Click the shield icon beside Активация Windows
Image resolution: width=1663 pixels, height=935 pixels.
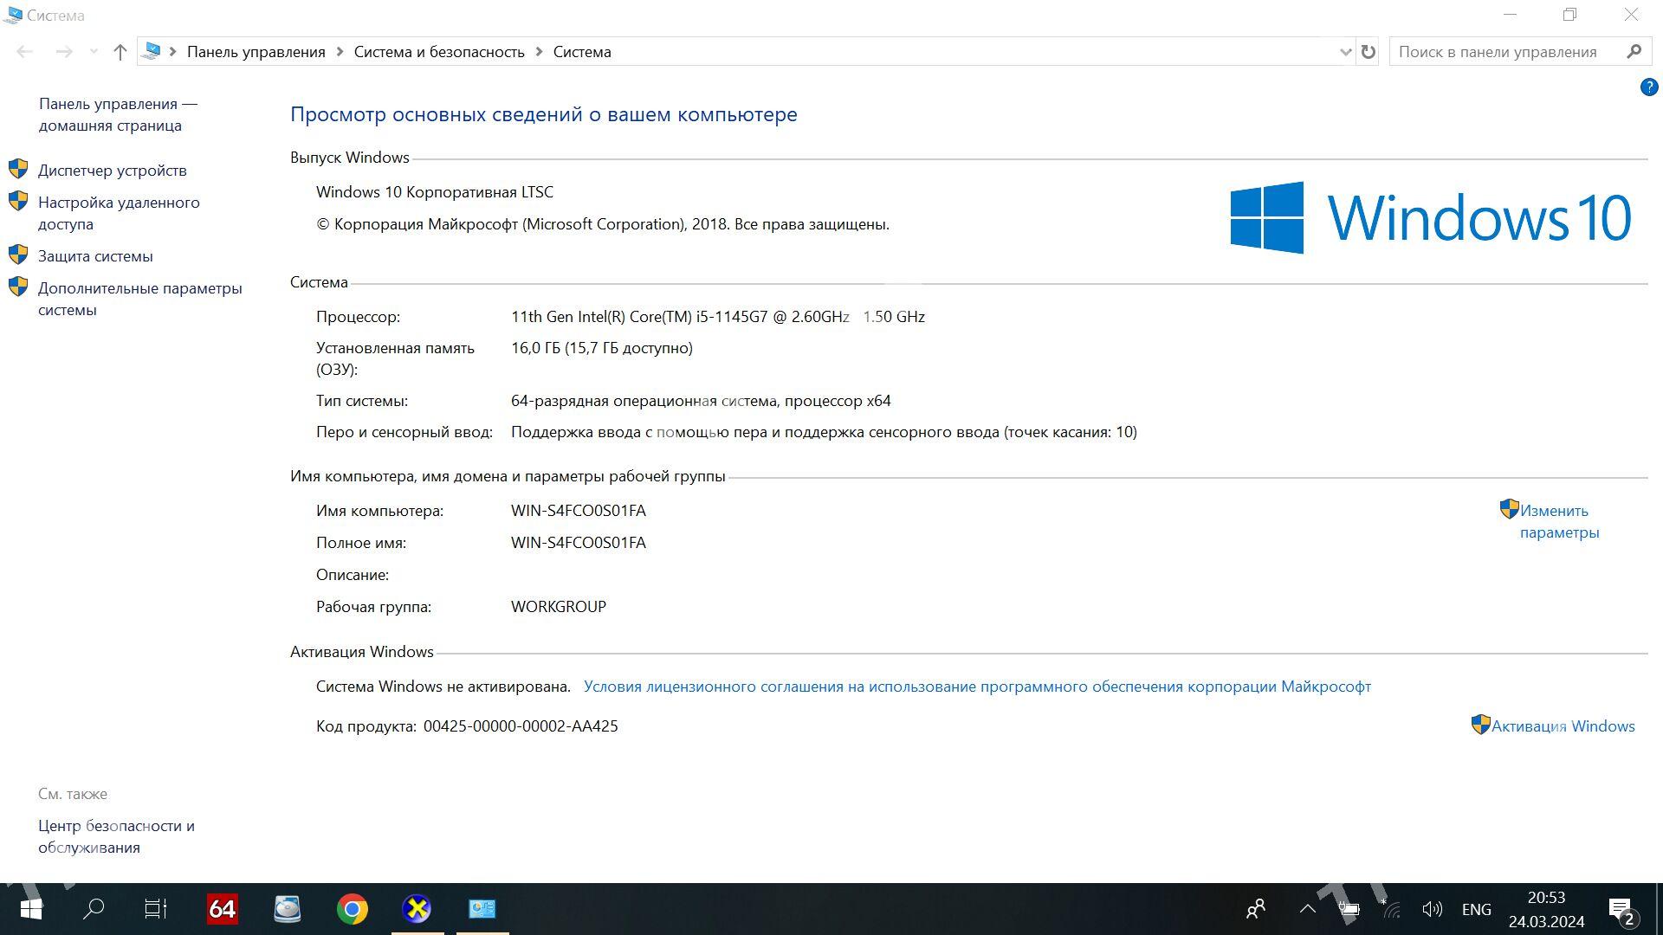coord(1480,725)
